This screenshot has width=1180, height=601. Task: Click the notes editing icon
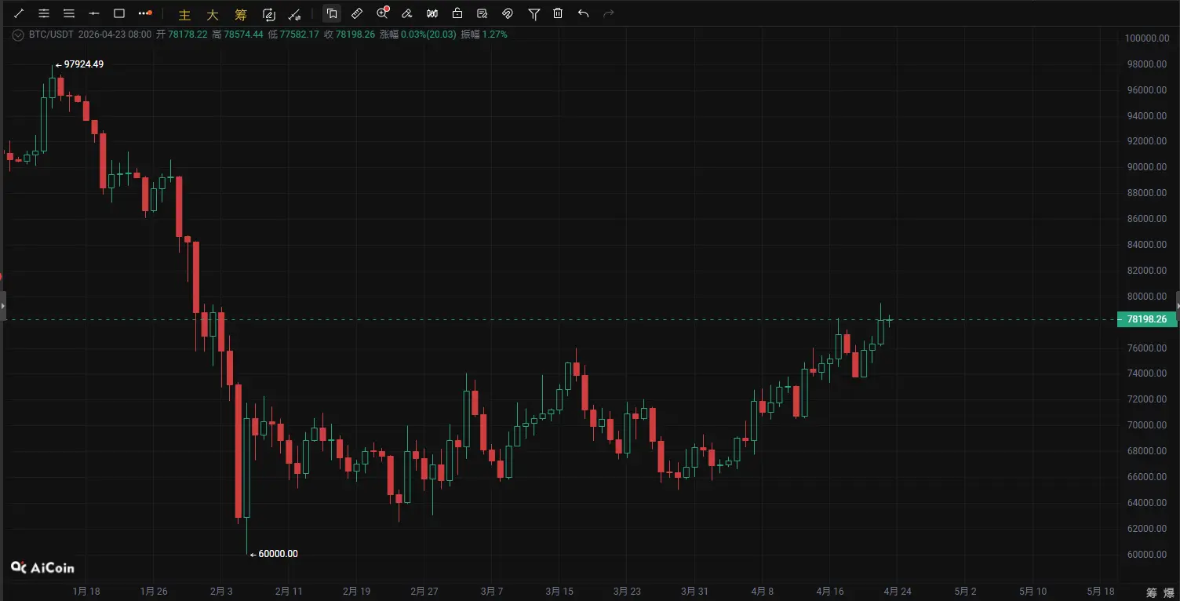[x=483, y=13]
